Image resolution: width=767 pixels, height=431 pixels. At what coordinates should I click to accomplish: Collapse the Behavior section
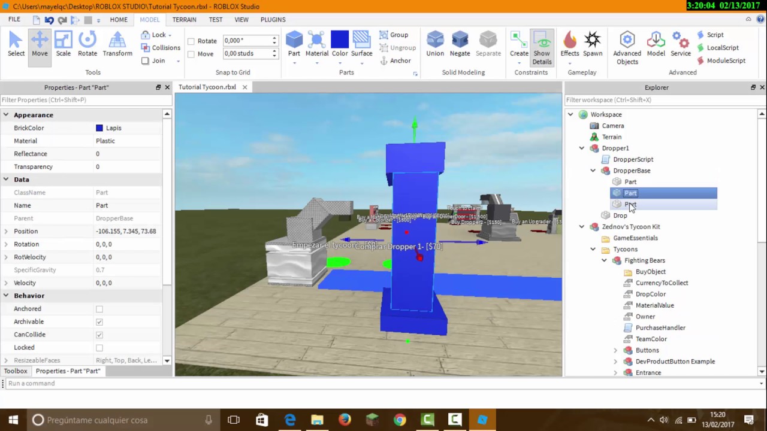click(x=5, y=296)
